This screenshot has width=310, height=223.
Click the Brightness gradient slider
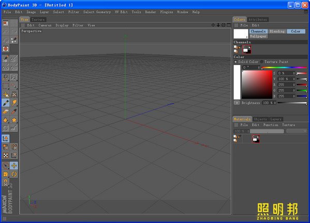pyautogui.click(x=292, y=103)
